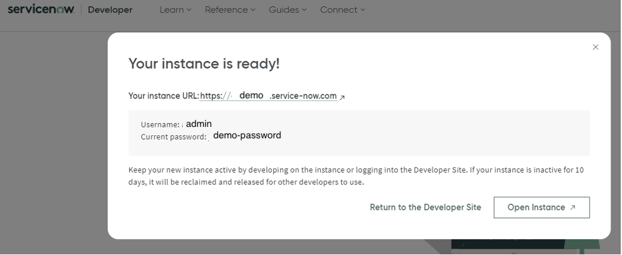The image size is (622, 255).
Task: Click the ServiceNow logo
Action: (41, 10)
